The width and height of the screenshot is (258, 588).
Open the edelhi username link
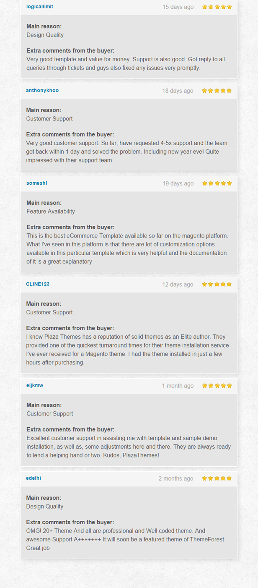[x=34, y=478]
